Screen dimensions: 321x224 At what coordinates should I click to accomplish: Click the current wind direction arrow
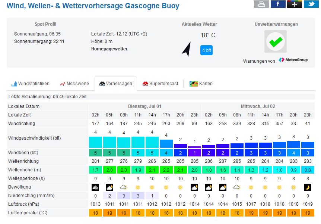187,49
